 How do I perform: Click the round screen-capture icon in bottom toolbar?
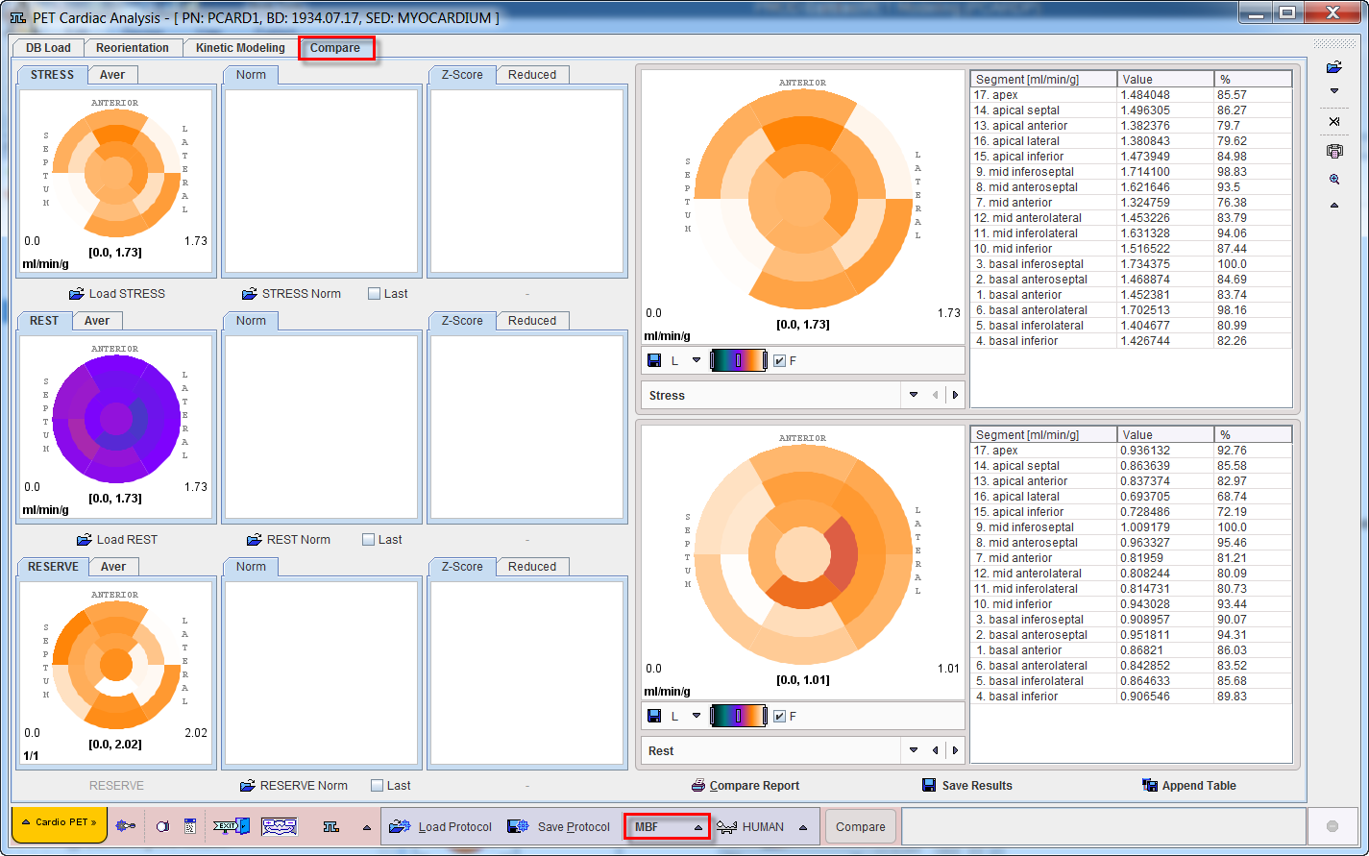[163, 826]
